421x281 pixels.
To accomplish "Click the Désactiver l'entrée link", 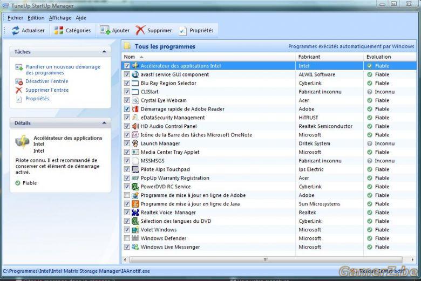I will tap(47, 81).
